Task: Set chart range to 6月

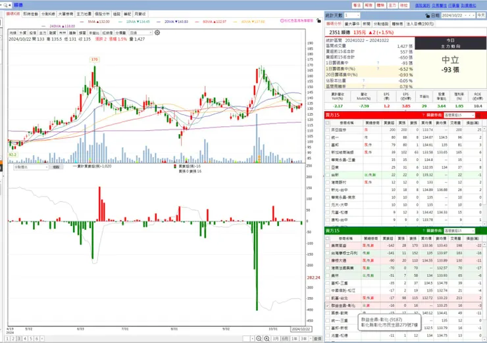Action: tap(285, 338)
